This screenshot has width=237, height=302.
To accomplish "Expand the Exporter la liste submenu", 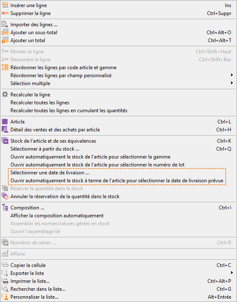I will point(232,272).
